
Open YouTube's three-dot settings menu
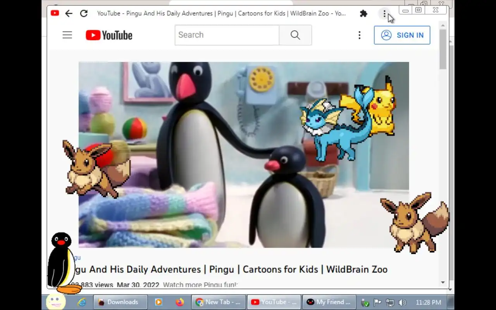coord(359,35)
